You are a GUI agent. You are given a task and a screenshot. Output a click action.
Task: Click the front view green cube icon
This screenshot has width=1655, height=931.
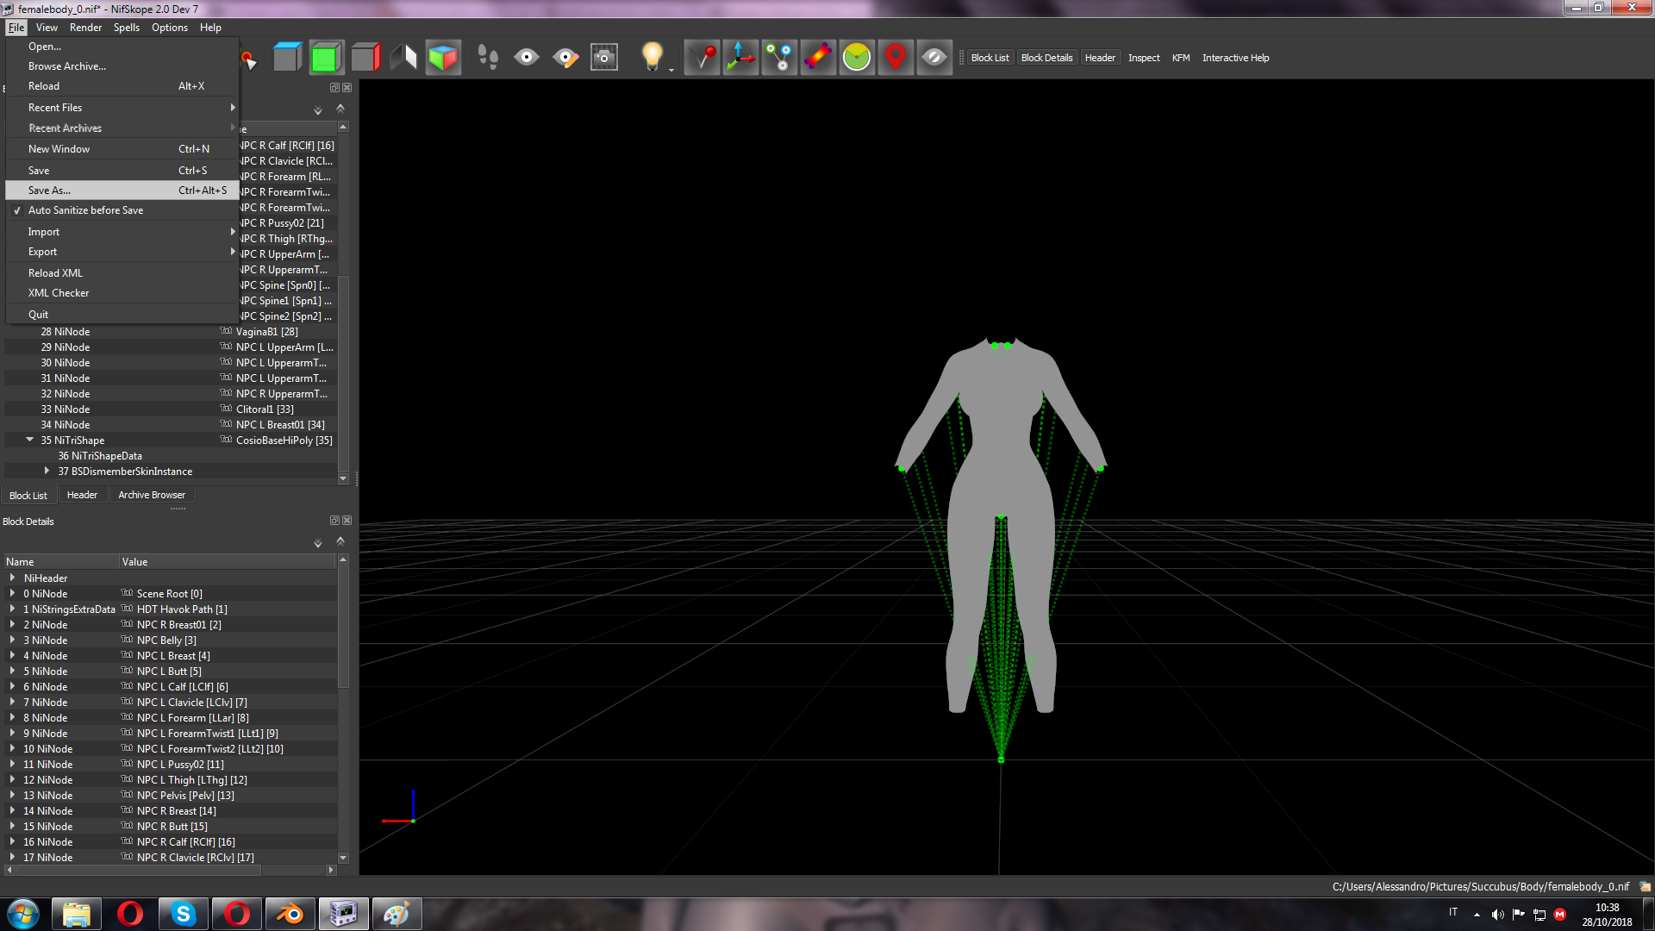pyautogui.click(x=326, y=58)
